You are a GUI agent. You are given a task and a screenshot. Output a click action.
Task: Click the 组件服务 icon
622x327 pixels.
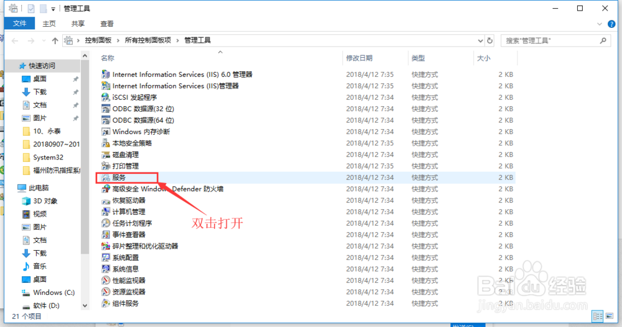pyautogui.click(x=106, y=303)
